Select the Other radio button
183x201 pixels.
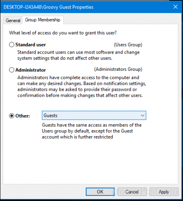point(12,116)
